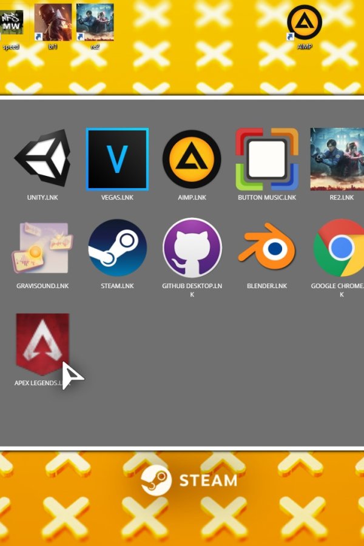Open AIMP.LNK in the gray panel
The height and width of the screenshot is (546, 364).
pos(192,159)
